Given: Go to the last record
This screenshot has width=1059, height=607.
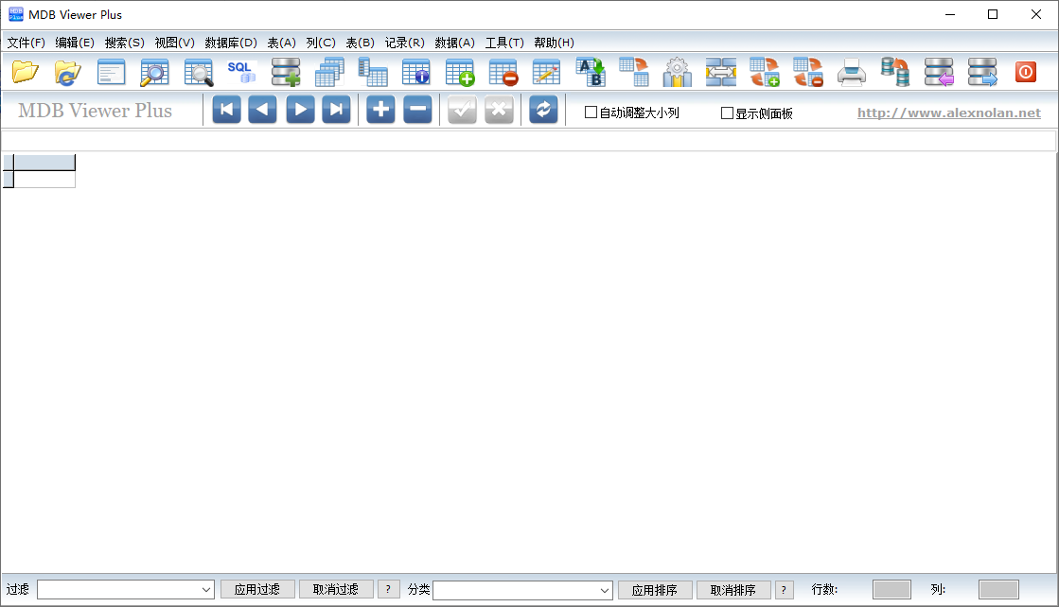Looking at the screenshot, I should click(336, 110).
